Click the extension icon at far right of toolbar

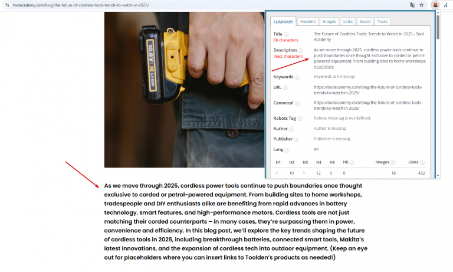pyautogui.click(x=446, y=5)
